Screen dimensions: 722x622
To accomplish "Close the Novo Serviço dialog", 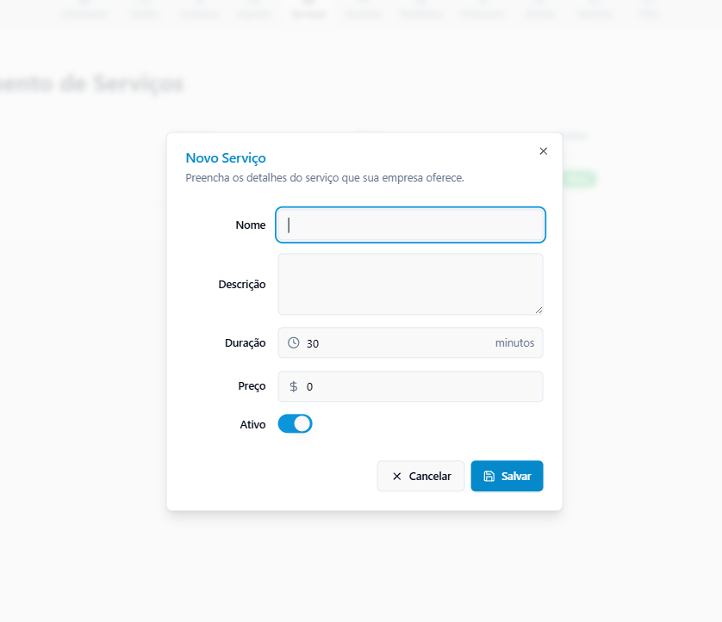I will point(544,151).
